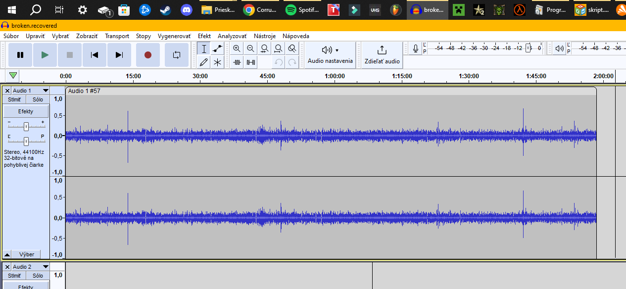The image size is (626, 289).
Task: Open the Súbor menu
Action: point(11,36)
